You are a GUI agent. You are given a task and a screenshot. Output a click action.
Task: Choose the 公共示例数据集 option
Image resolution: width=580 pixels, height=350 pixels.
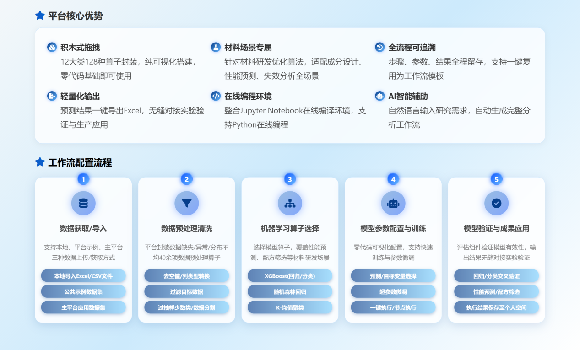83,291
